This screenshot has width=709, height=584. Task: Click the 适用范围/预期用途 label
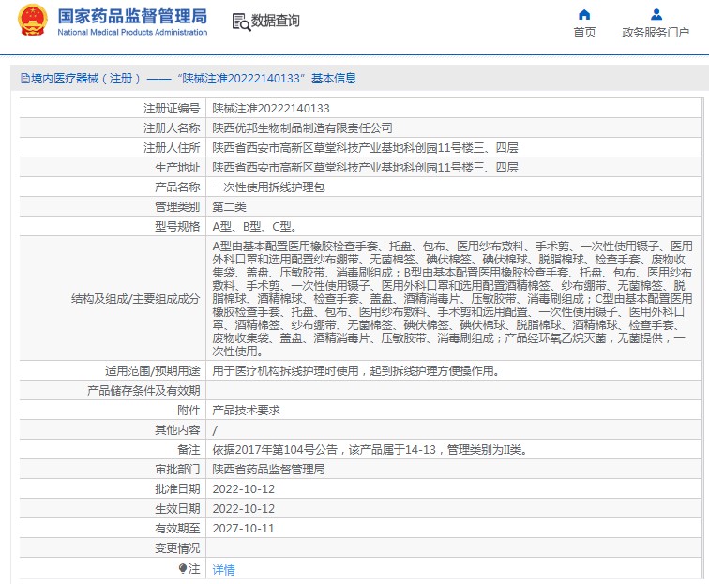[x=152, y=371]
